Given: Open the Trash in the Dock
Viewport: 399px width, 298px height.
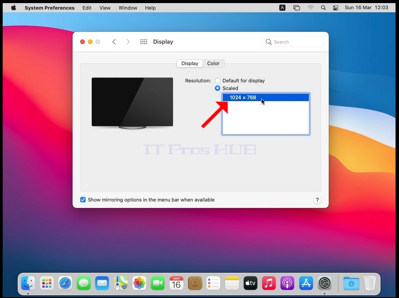Looking at the screenshot, I should [370, 283].
